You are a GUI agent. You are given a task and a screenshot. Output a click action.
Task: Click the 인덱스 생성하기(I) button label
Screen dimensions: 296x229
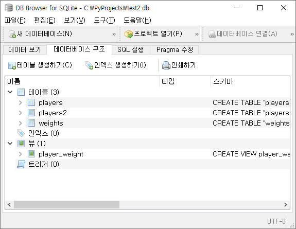[x=120, y=65]
